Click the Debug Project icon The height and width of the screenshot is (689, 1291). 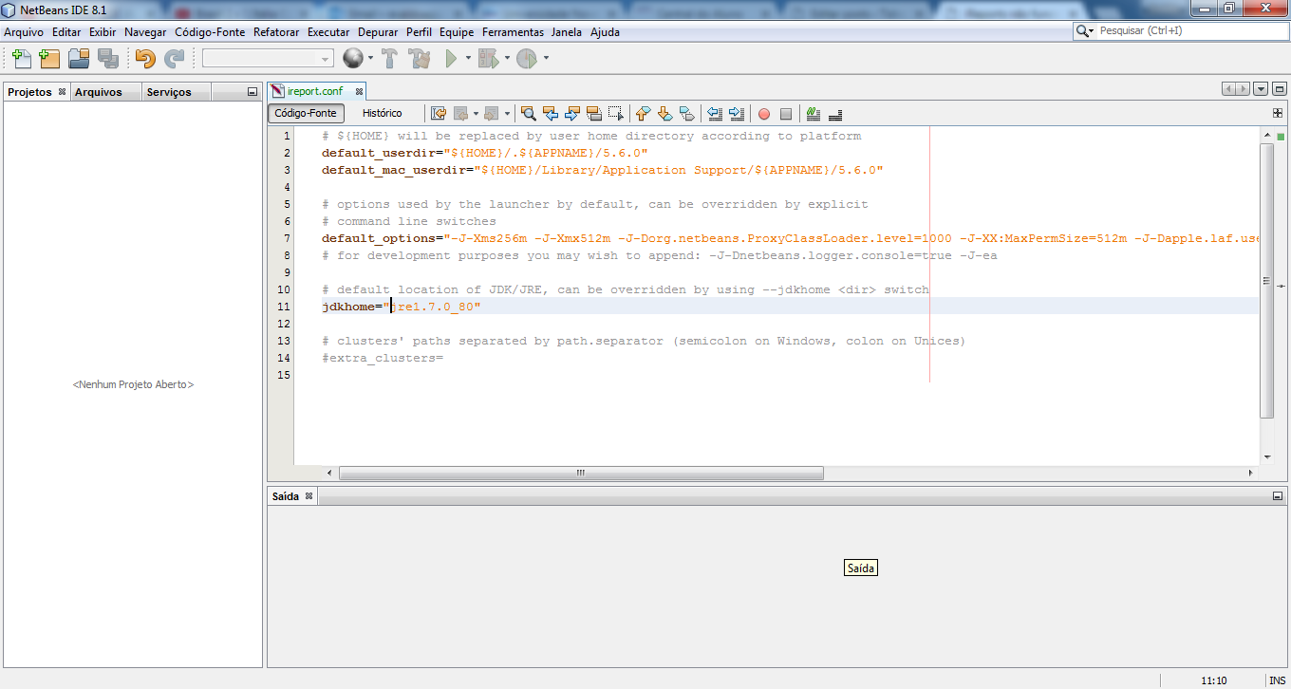click(488, 59)
